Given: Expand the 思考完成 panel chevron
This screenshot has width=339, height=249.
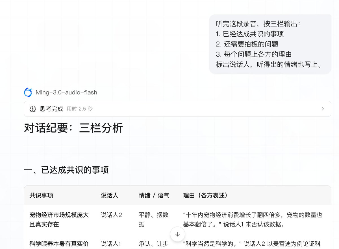Looking at the screenshot, I should 323,109.
